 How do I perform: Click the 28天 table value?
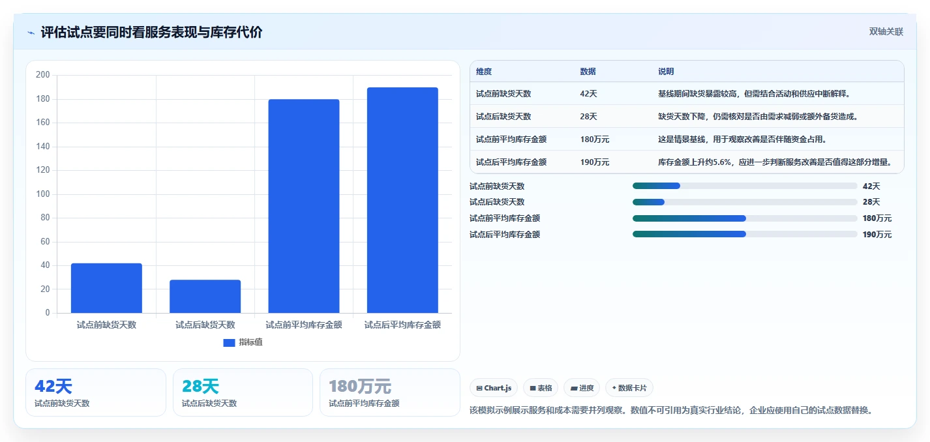point(588,117)
